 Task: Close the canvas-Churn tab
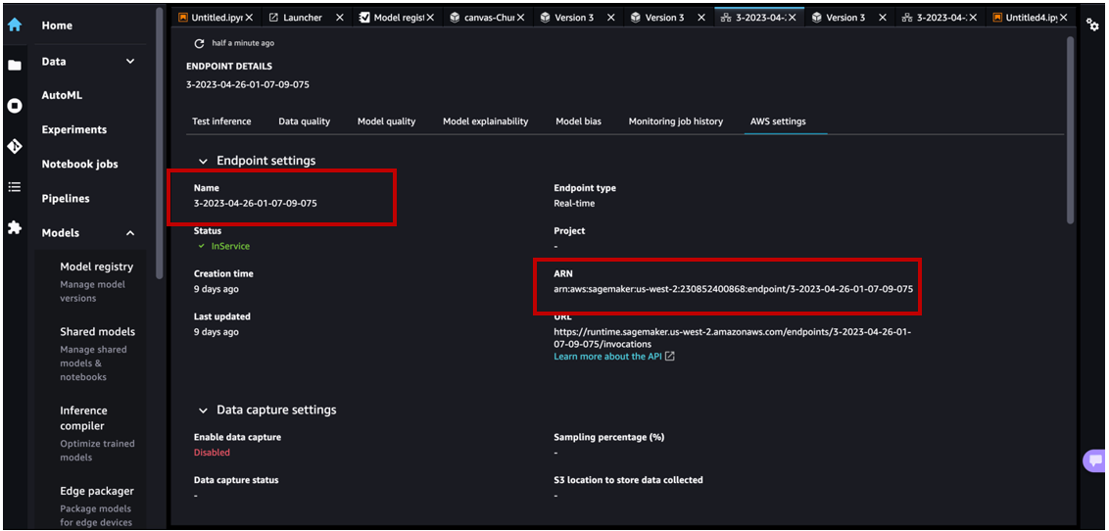point(520,18)
